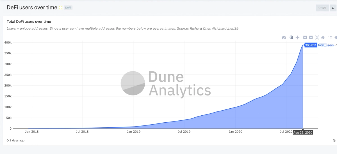Autoscale chart with the expand-arrows icon
The width and height of the screenshot is (337, 154).
pos(317,38)
